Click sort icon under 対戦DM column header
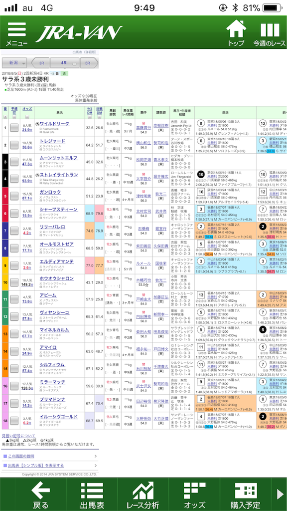This screenshot has height=511, width=287. pyautogui.click(x=99, y=117)
